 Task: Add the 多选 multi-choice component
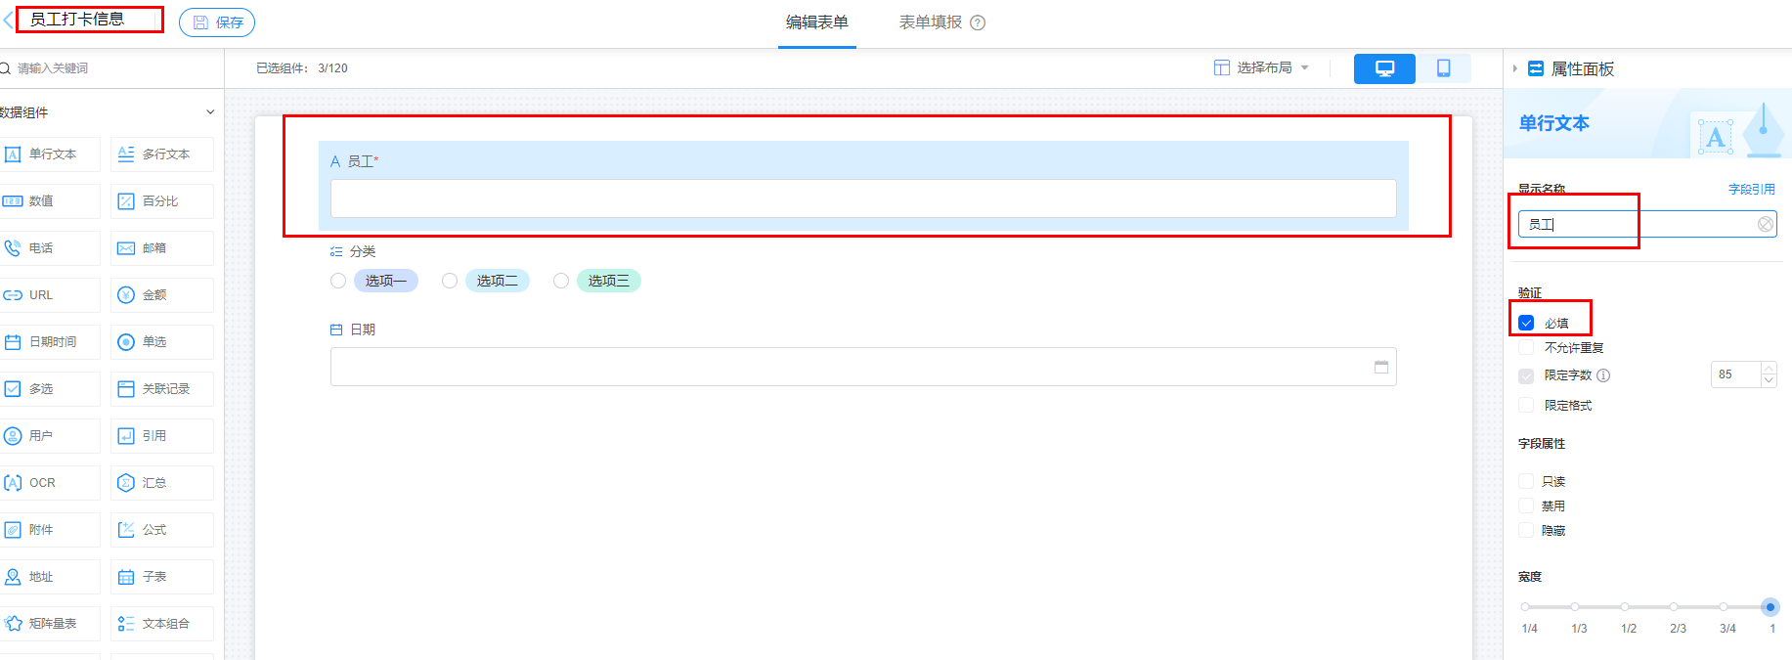tap(49, 389)
